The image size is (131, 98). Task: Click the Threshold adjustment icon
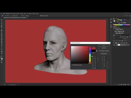tap(119, 33)
